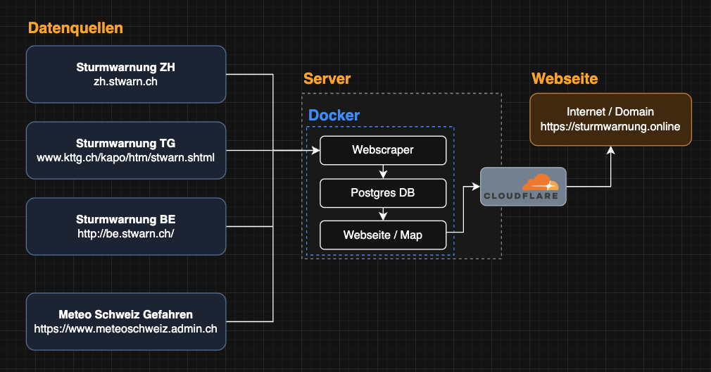Click the https://www.meteoschweiz.admin.ch text
This screenshot has width=711, height=372.
[x=125, y=329]
